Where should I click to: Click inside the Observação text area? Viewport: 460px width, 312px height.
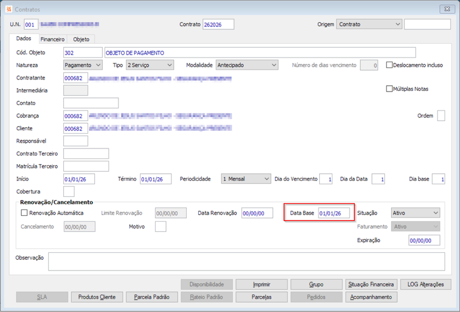pos(247,261)
